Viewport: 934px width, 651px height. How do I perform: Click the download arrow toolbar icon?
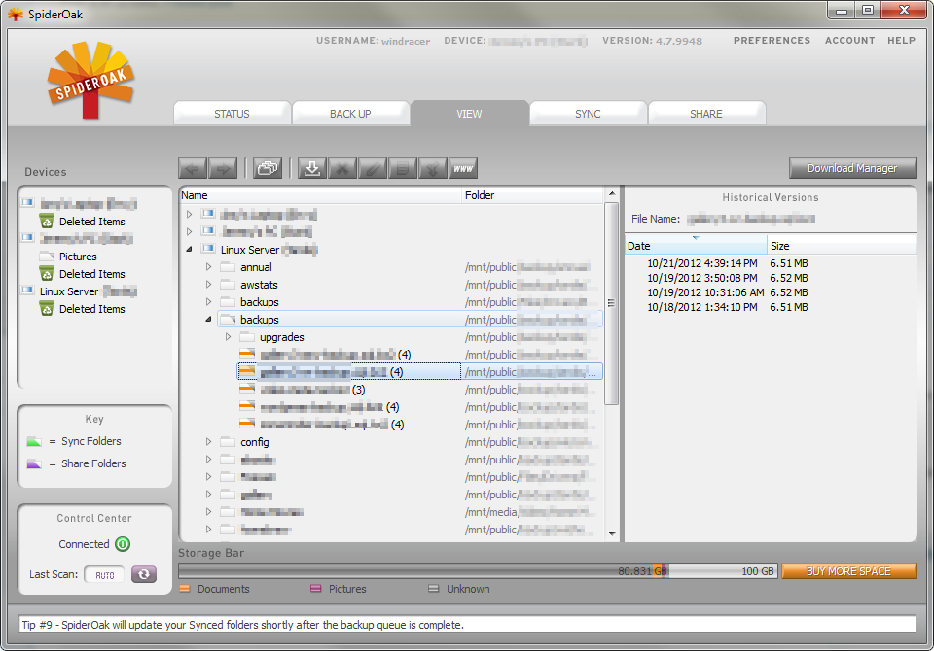point(312,168)
